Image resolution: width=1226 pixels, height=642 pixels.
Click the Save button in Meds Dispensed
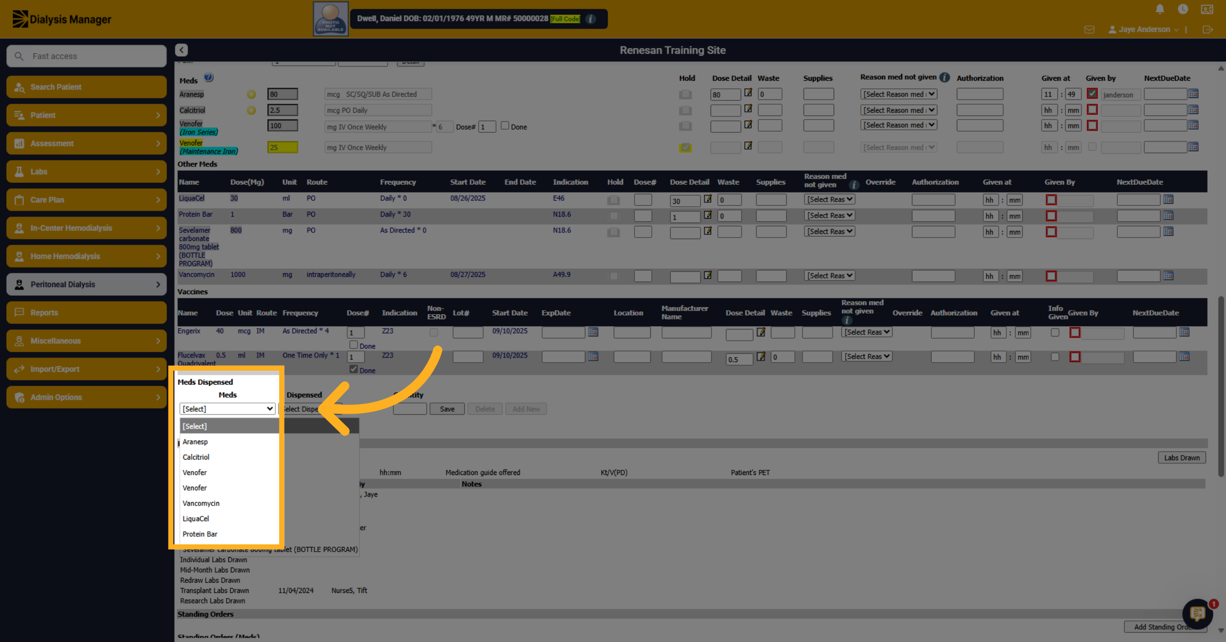(447, 409)
